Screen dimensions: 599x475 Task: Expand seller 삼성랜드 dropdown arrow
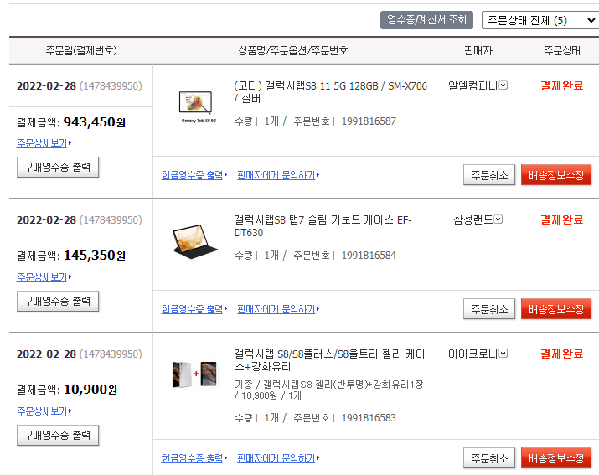click(498, 219)
